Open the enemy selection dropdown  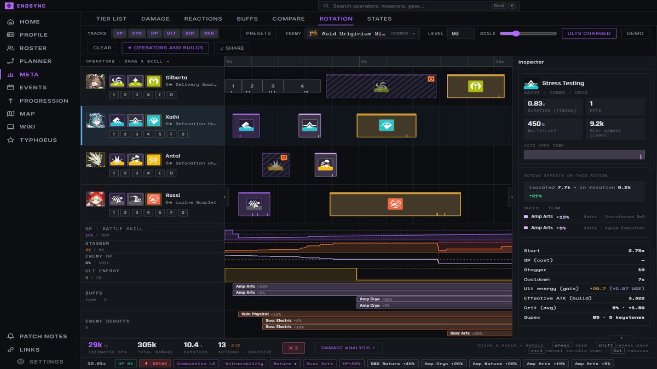point(362,33)
